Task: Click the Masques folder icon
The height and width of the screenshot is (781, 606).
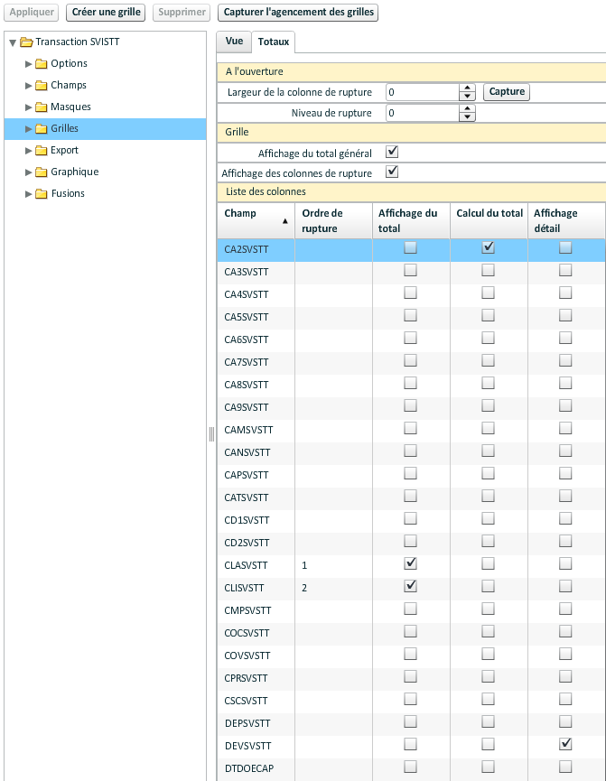Action: click(x=41, y=107)
